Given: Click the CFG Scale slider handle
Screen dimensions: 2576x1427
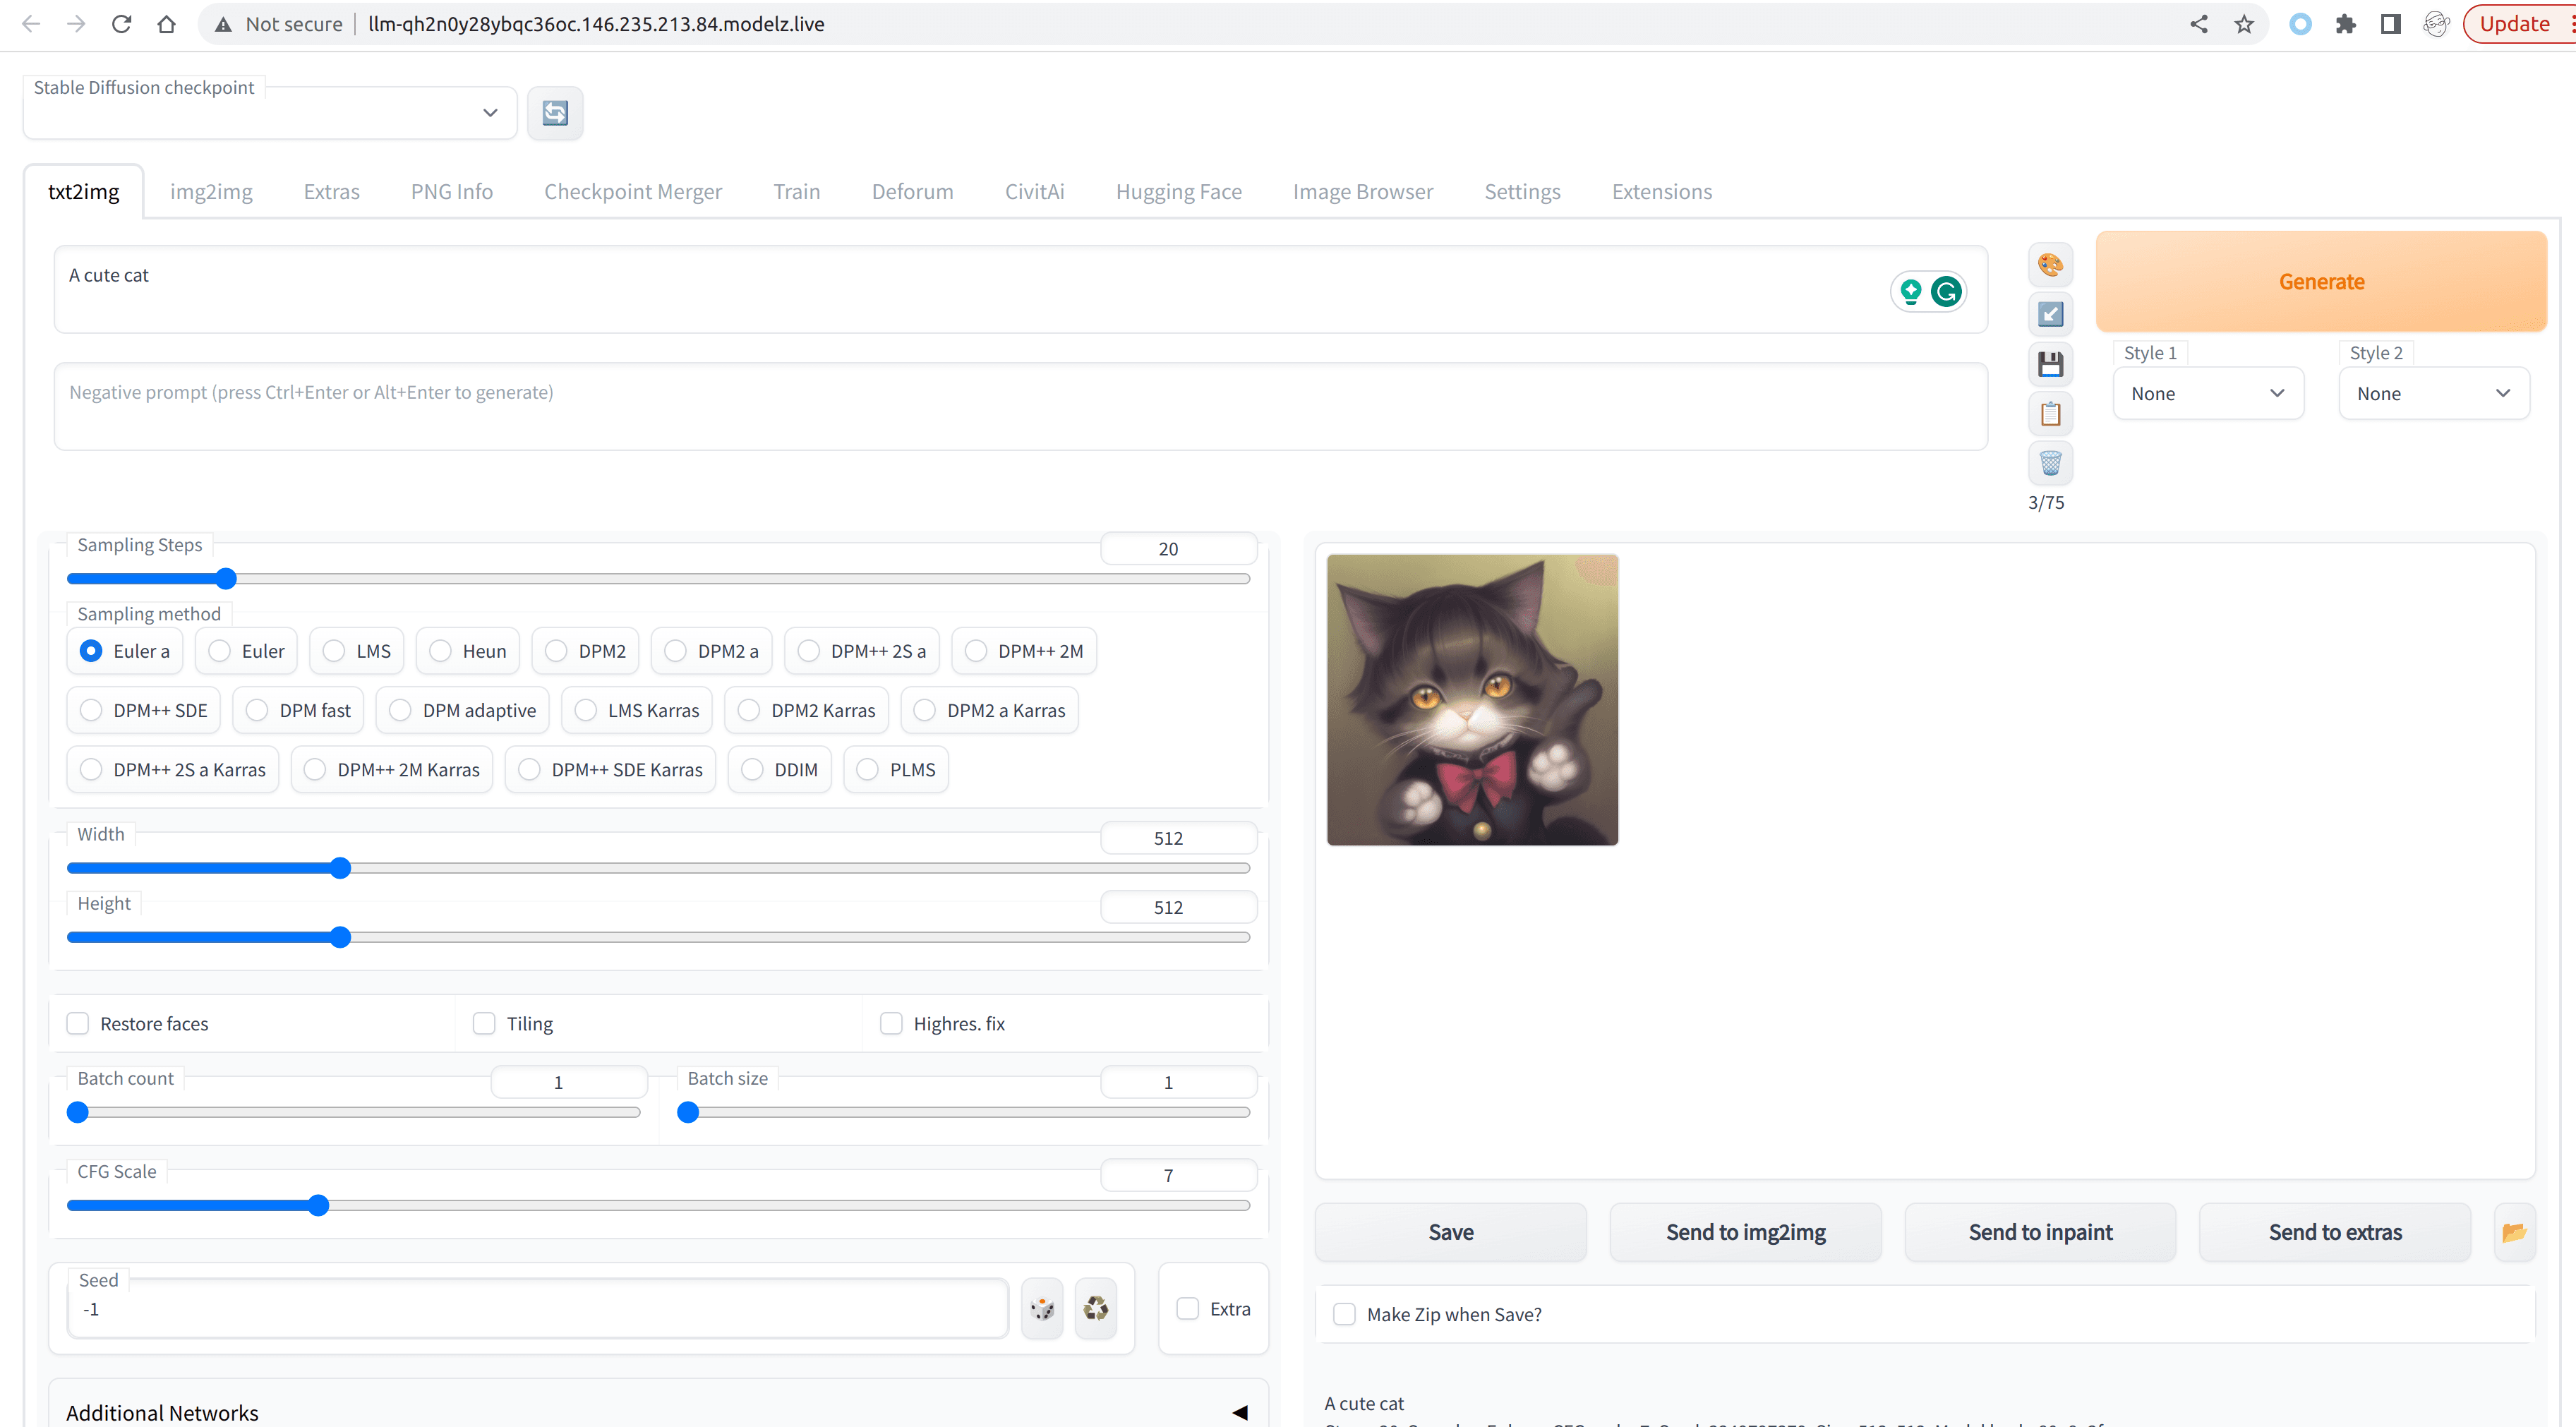Looking at the screenshot, I should point(318,1206).
